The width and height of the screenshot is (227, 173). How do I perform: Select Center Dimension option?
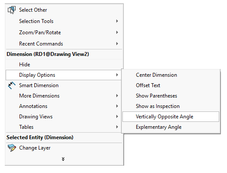coord(171,75)
